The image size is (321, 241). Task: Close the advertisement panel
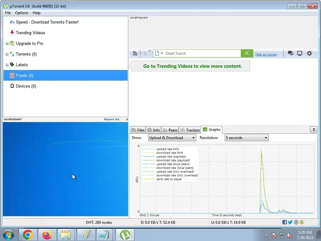tap(127, 119)
